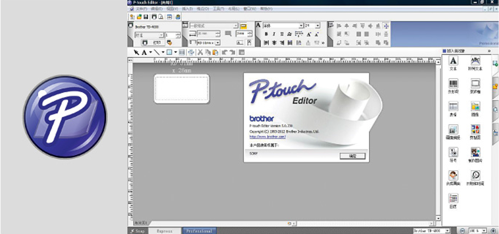Click the paste clipboard icon
The height and width of the screenshot is (234, 499).
point(215,52)
